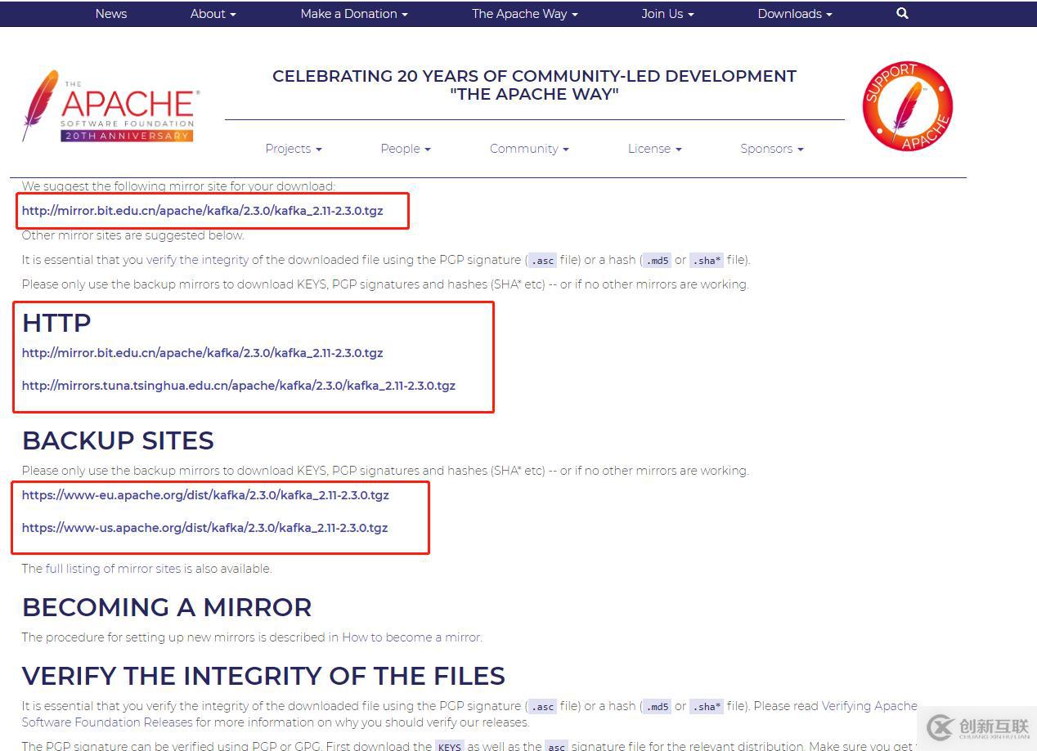Click the mirrors.tuna.tsinghua.edu.cn kafka link
This screenshot has width=1037, height=751.
pos(239,386)
